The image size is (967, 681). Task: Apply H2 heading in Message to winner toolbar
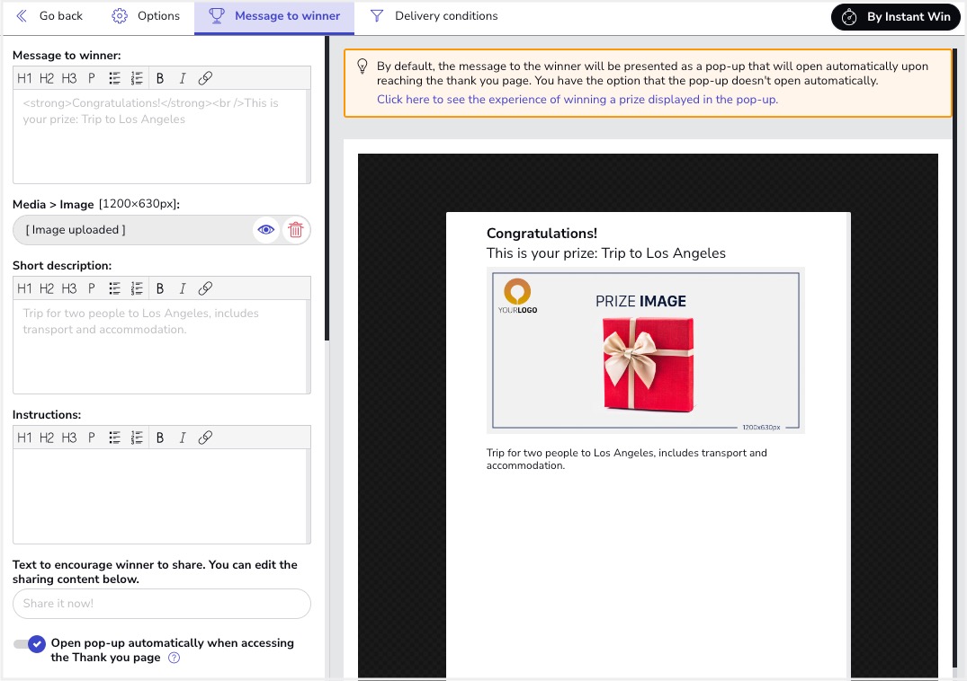click(x=47, y=78)
